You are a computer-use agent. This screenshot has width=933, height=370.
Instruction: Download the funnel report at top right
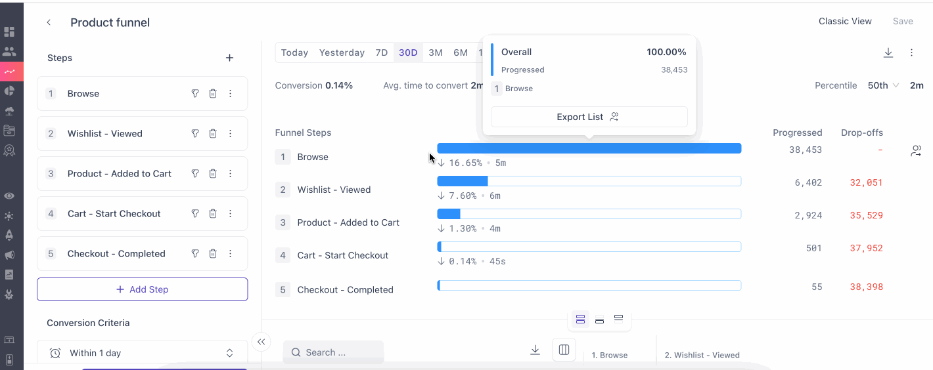tap(888, 52)
